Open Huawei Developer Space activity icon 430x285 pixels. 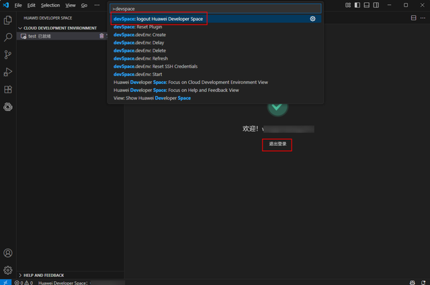(8, 107)
